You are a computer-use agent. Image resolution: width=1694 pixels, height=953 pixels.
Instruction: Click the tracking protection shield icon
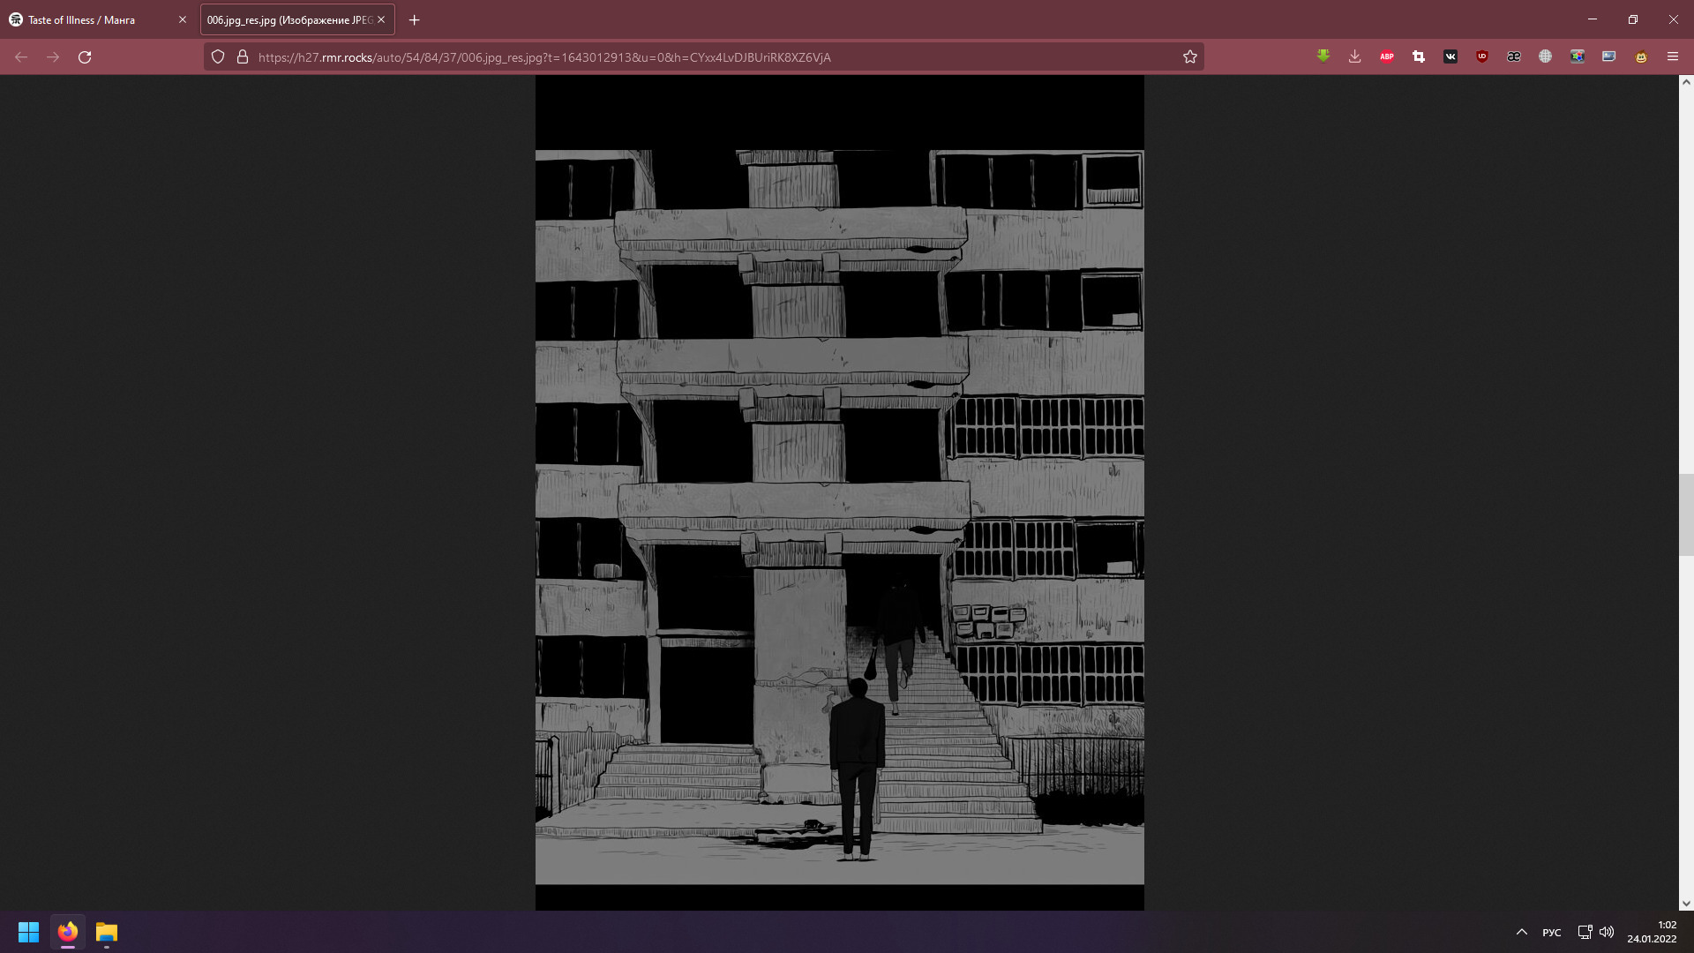pos(218,56)
